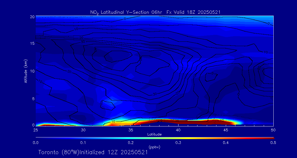The width and height of the screenshot is (297, 158).
Task: Click the dark red end of the colorbar
Action: coord(271,138)
